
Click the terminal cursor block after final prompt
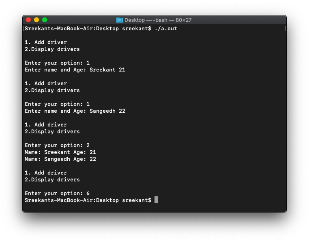point(156,200)
